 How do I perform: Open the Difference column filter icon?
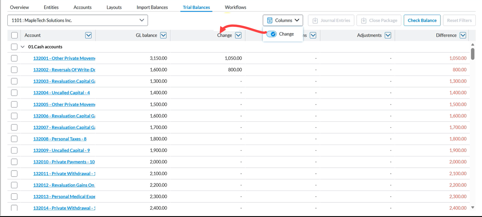(x=463, y=35)
